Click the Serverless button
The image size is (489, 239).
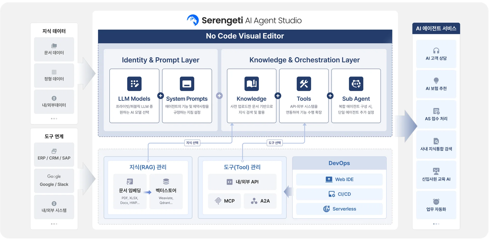pos(339,209)
